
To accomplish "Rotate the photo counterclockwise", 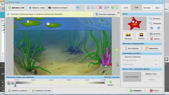I will [x=151, y=28].
